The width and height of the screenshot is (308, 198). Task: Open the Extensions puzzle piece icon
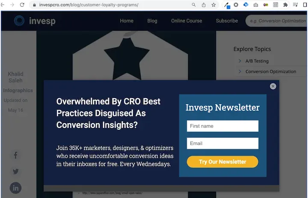tap(285, 5)
